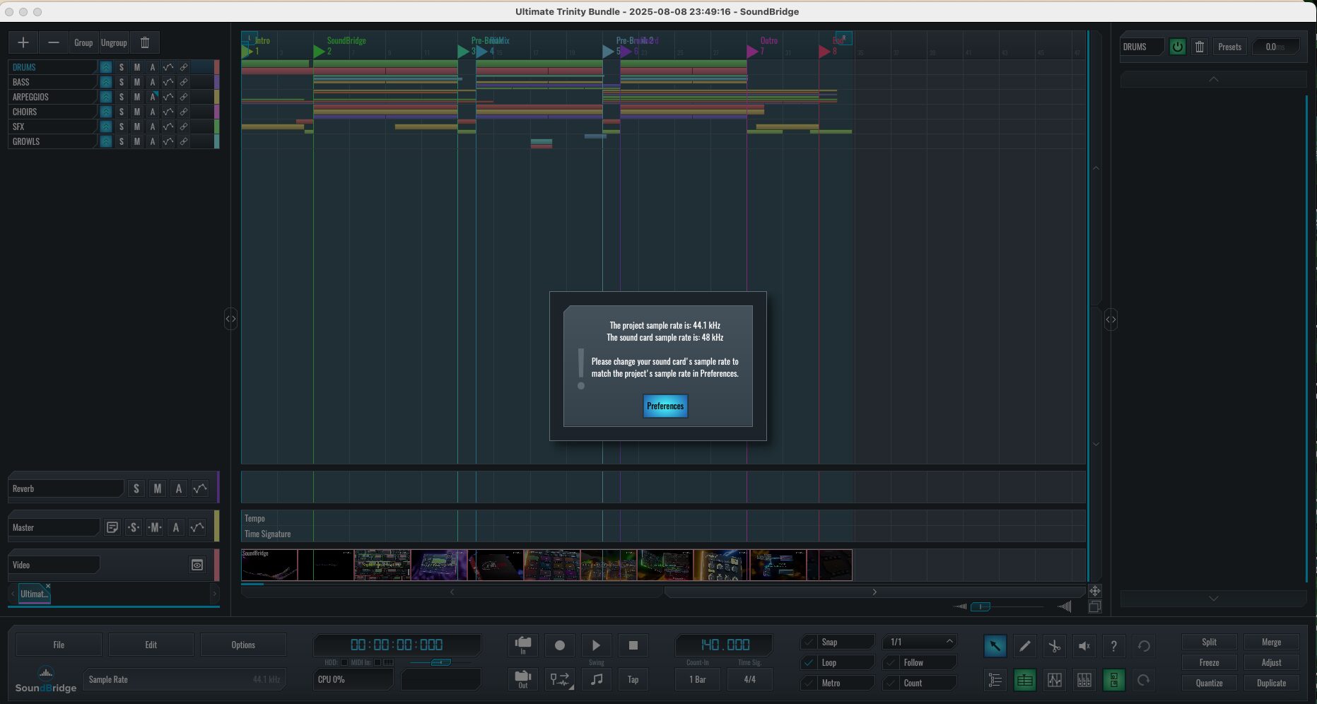Viewport: 1317px width, 704px height.
Task: Click the Ungroup button
Action: [114, 42]
